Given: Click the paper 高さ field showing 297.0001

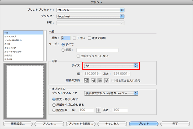Looking at the screenshot, I should coord(122,74).
